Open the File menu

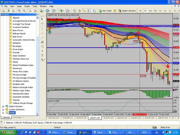tap(6, 6)
